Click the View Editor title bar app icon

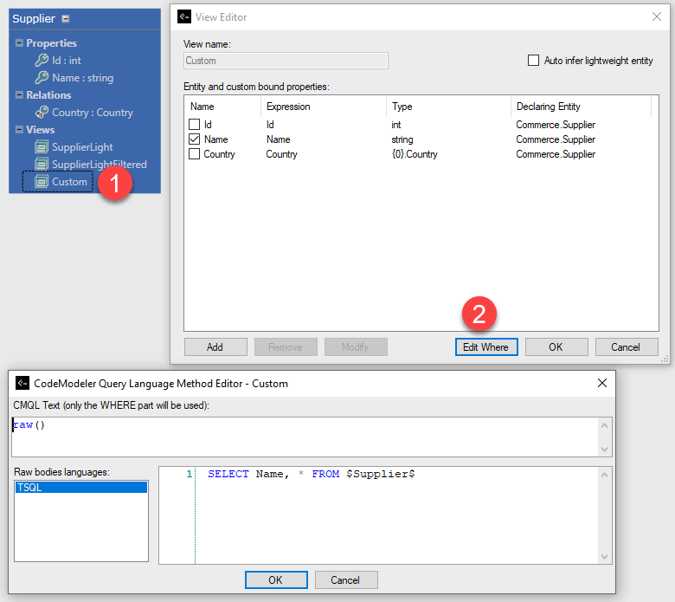point(184,16)
